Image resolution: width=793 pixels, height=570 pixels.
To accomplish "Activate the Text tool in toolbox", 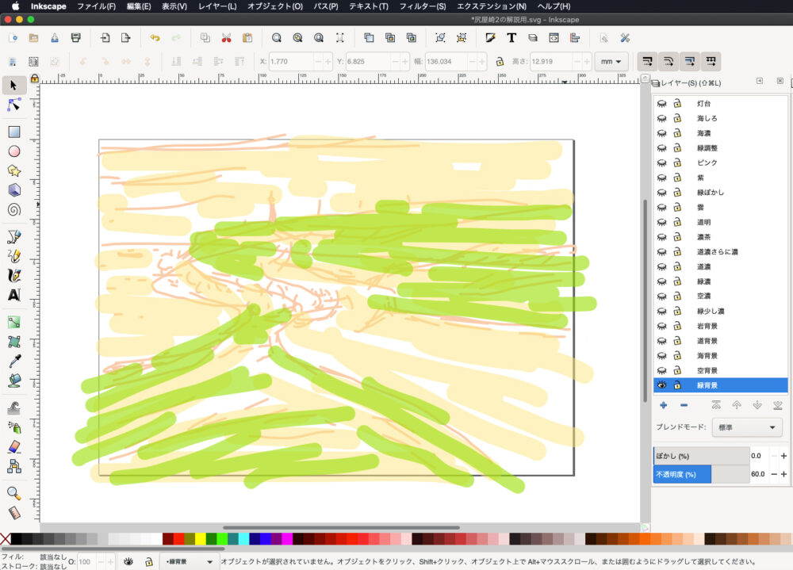I will tap(13, 295).
